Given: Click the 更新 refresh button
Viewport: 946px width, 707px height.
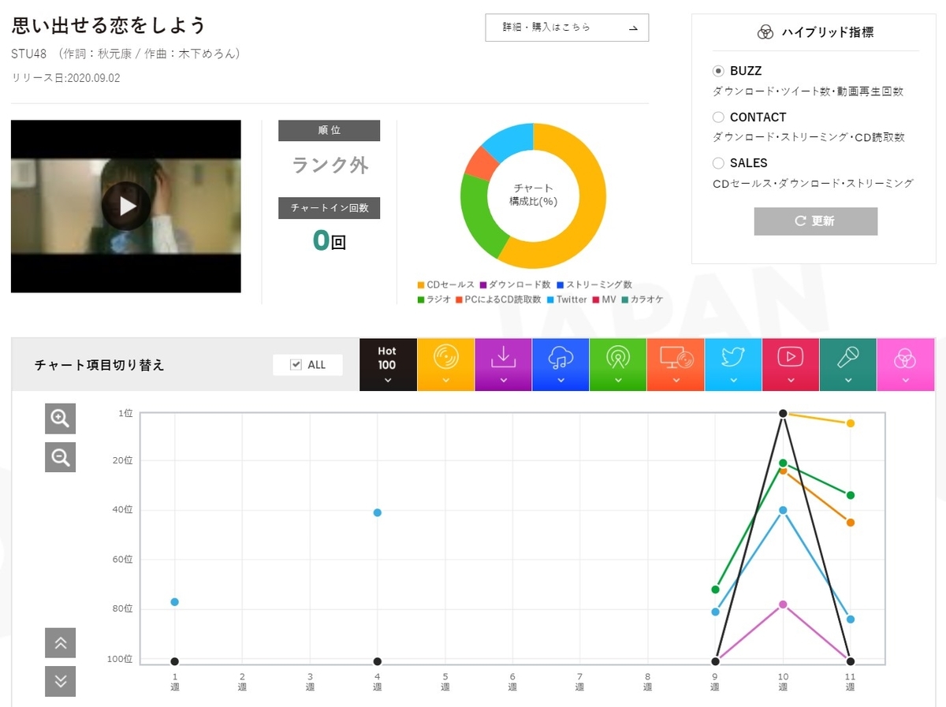Looking at the screenshot, I should 816,221.
